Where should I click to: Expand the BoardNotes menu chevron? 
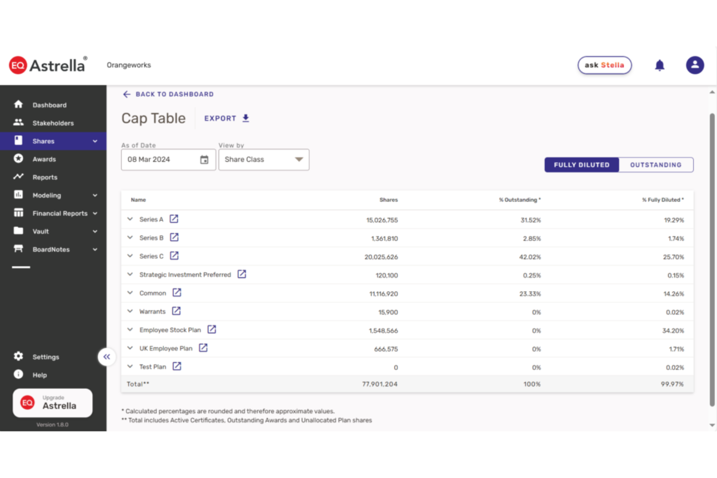click(x=95, y=249)
